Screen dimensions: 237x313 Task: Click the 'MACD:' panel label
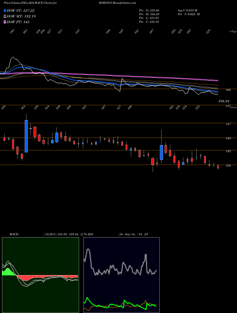click(14, 234)
